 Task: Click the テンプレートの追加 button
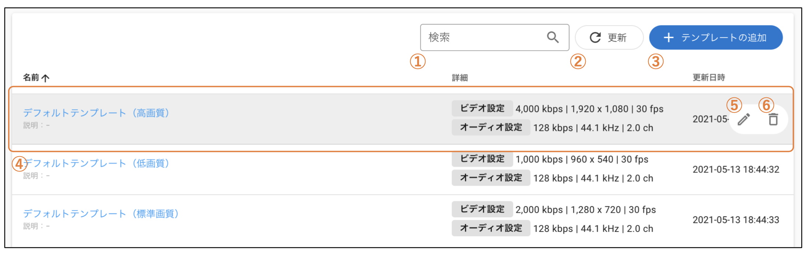[715, 37]
